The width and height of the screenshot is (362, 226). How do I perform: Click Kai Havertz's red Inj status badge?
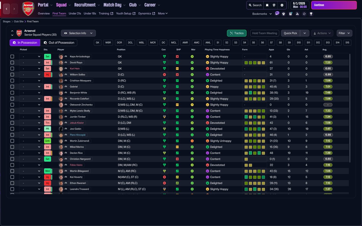(x=48, y=177)
